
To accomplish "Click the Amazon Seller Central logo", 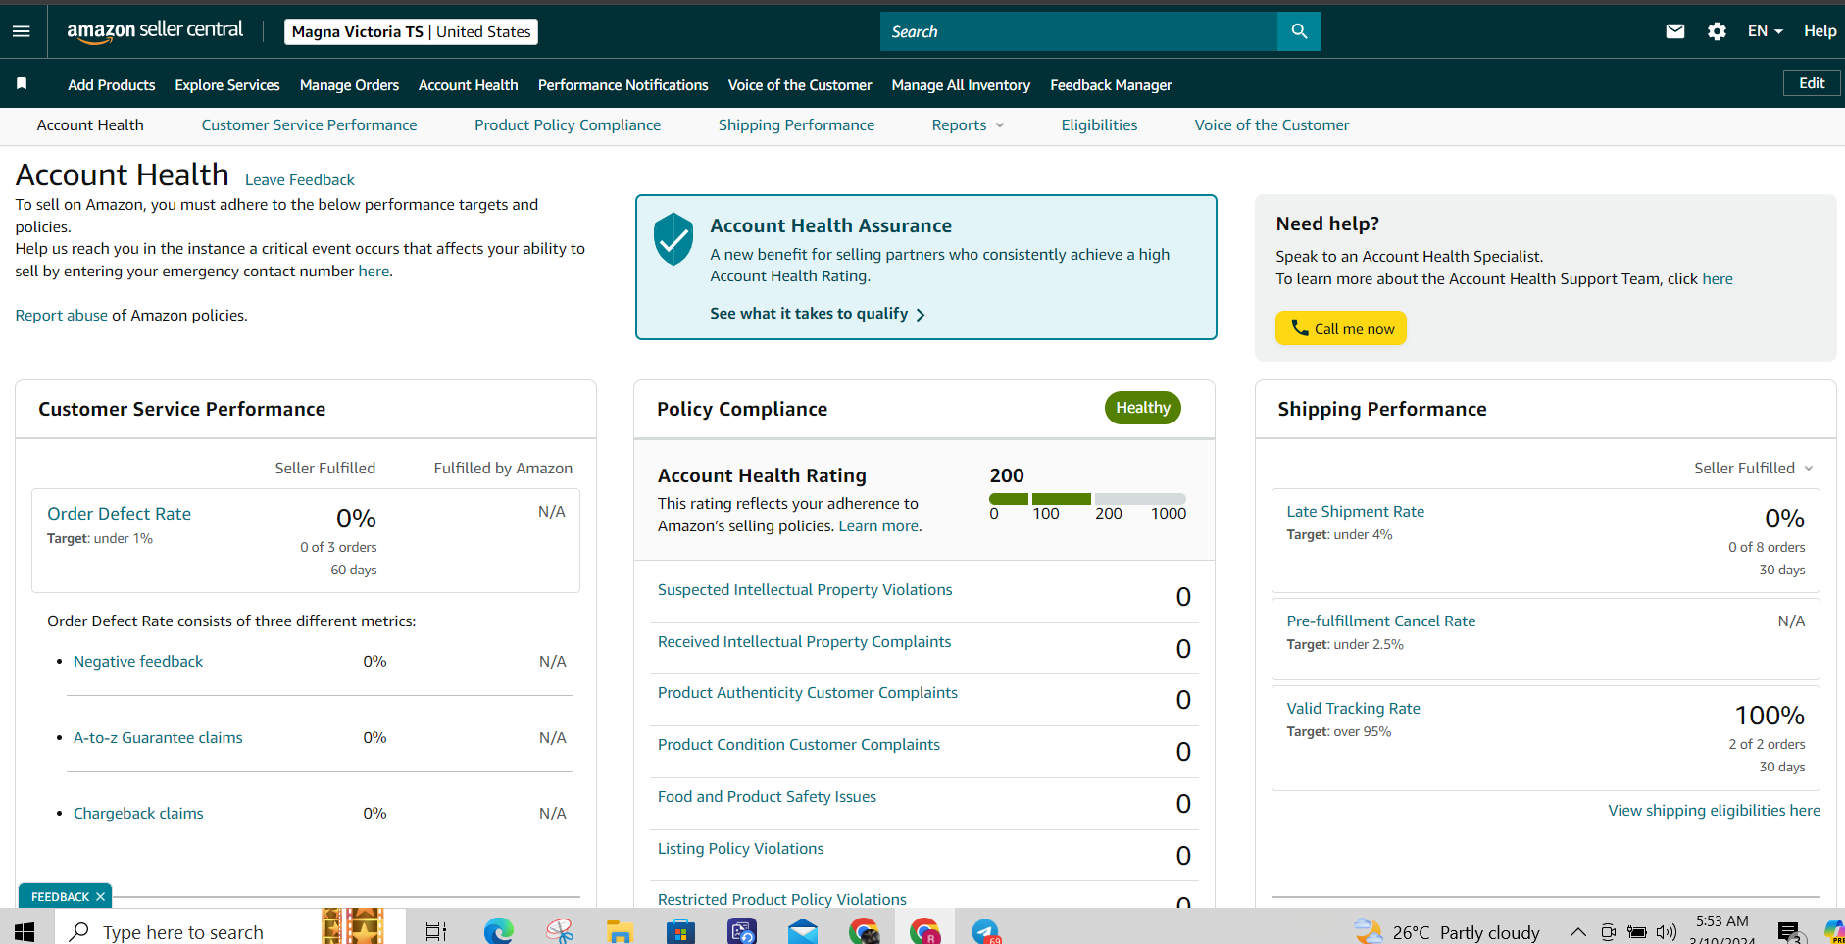I will click(155, 31).
